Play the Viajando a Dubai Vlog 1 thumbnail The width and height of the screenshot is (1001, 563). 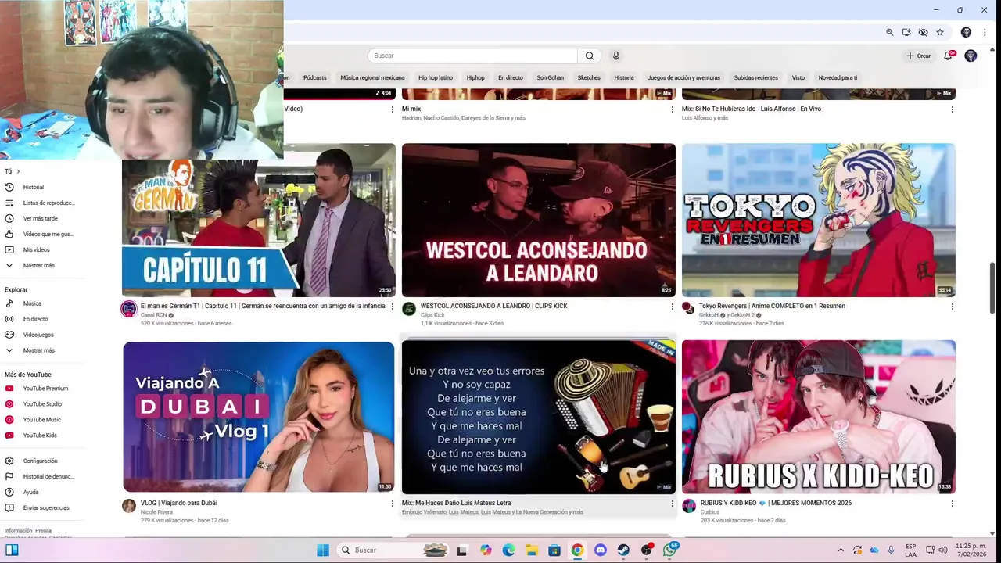259,417
